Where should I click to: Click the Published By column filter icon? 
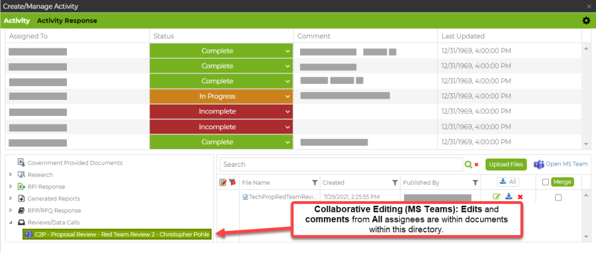pyautogui.click(x=475, y=182)
